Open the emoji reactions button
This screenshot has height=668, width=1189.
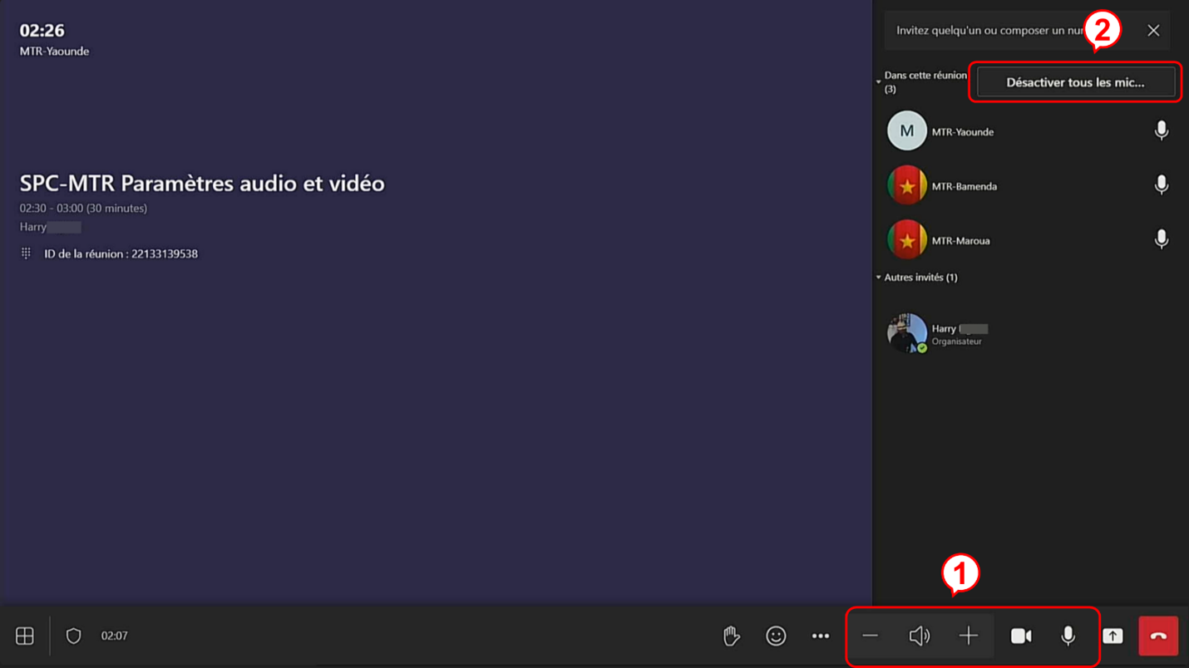coord(776,636)
